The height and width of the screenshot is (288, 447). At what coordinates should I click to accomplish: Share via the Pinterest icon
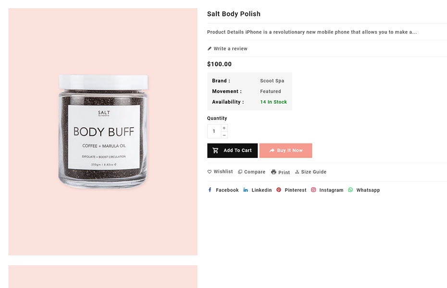(x=279, y=190)
